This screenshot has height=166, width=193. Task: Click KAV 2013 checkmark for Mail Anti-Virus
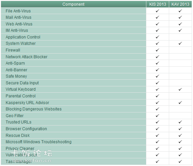(180, 17)
